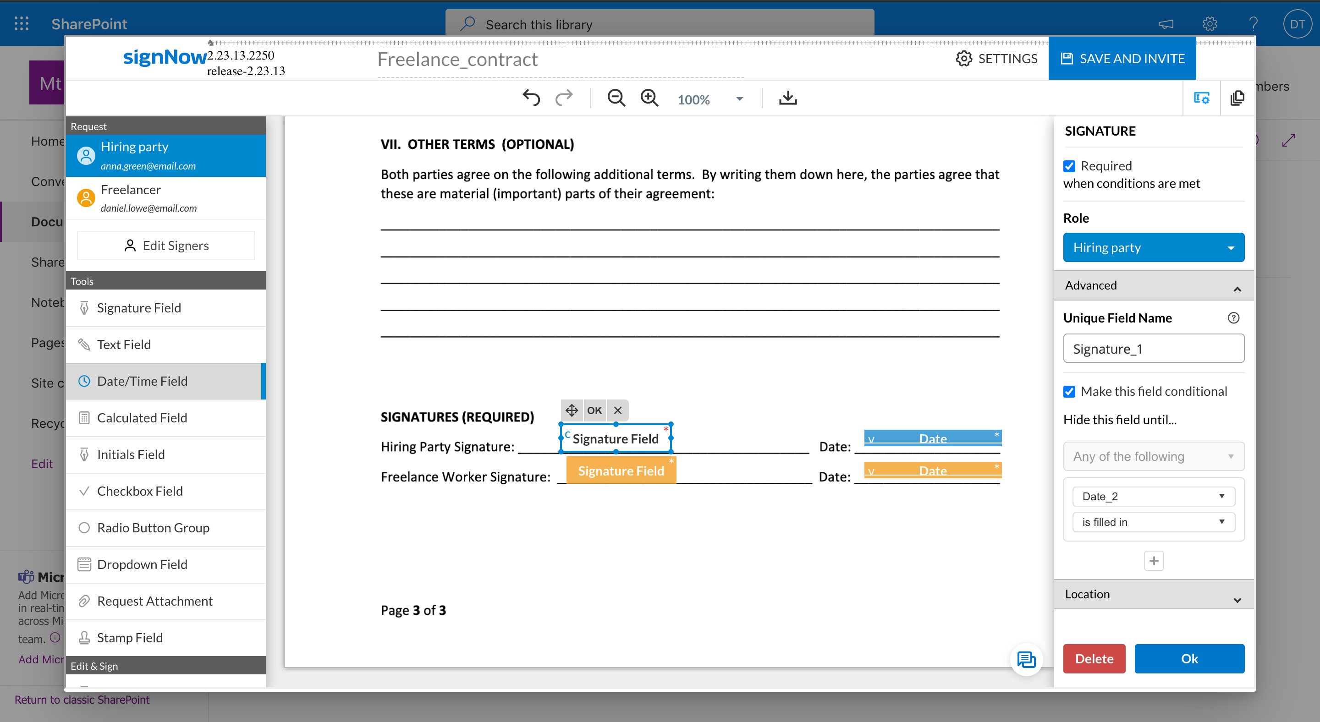Uncheck the Required checkbox
This screenshot has height=722, width=1320.
pyautogui.click(x=1069, y=166)
